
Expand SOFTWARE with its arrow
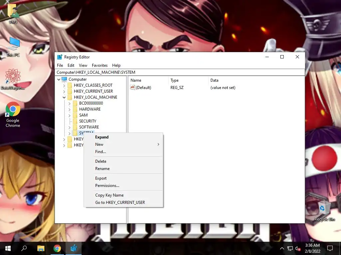69,127
